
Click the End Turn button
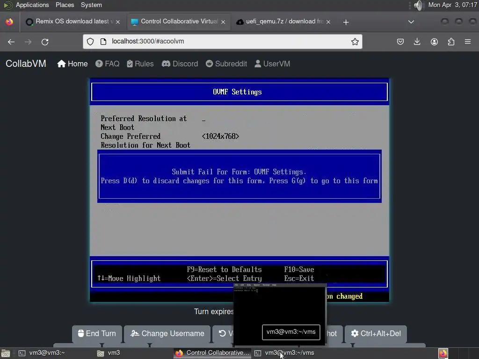97,334
